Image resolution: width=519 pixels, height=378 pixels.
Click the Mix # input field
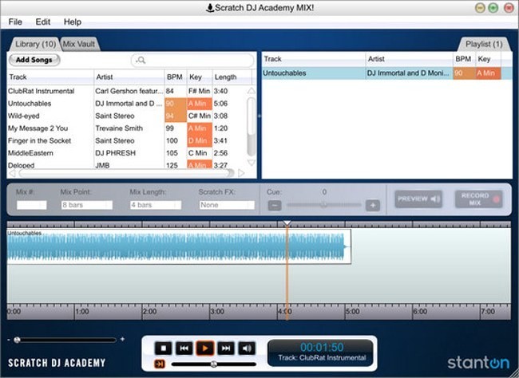point(32,205)
